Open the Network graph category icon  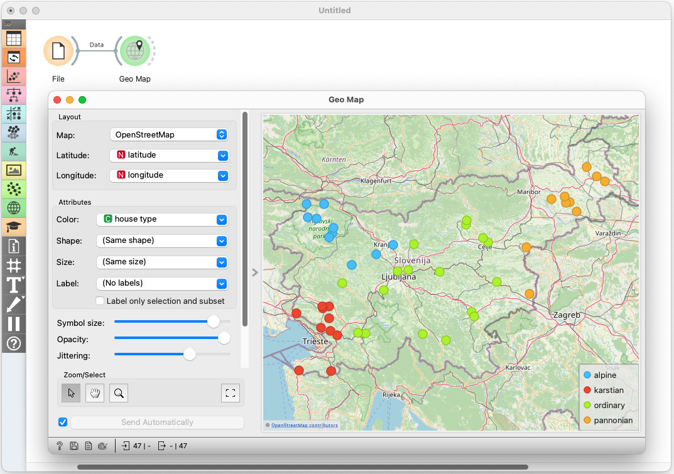[x=14, y=189]
